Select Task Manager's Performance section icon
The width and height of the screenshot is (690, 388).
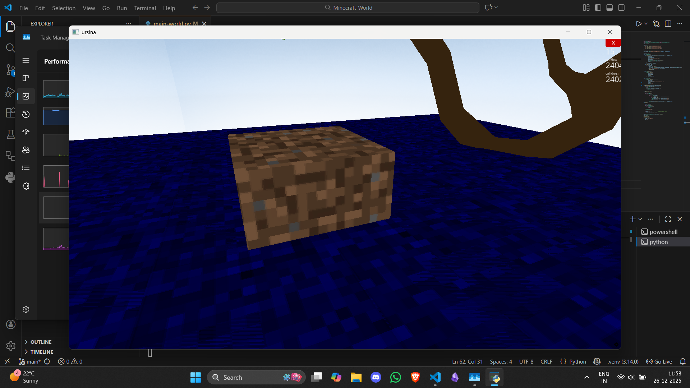pos(26,96)
